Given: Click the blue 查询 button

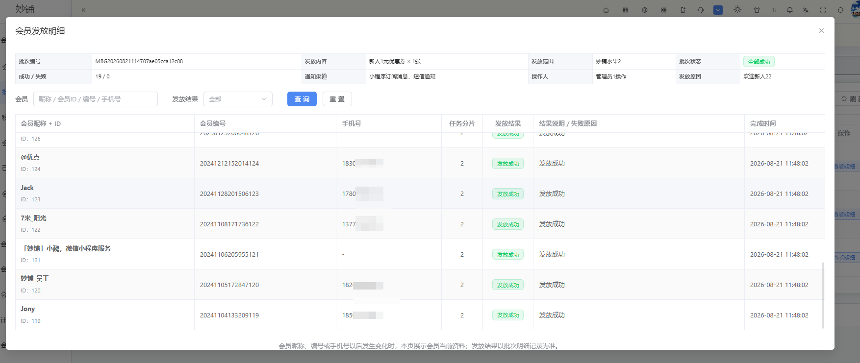Looking at the screenshot, I should [x=302, y=99].
